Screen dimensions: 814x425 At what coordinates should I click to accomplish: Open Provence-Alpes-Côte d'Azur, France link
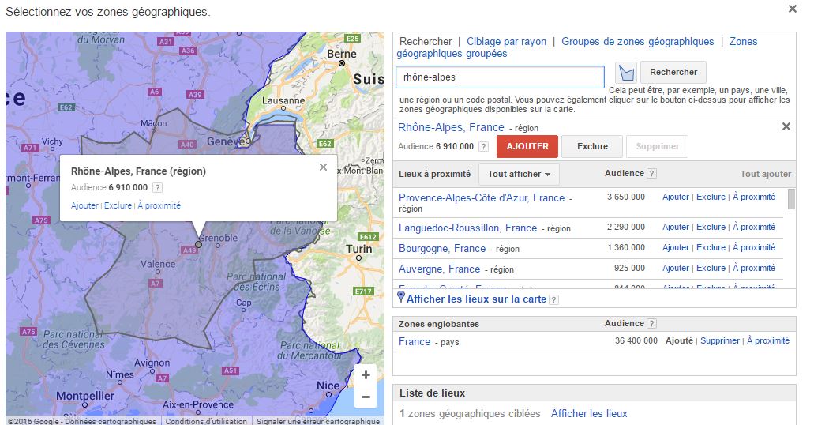tap(482, 198)
